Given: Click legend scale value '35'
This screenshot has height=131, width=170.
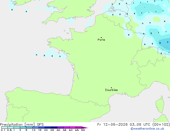Looking at the screenshot, I should click(64, 130).
